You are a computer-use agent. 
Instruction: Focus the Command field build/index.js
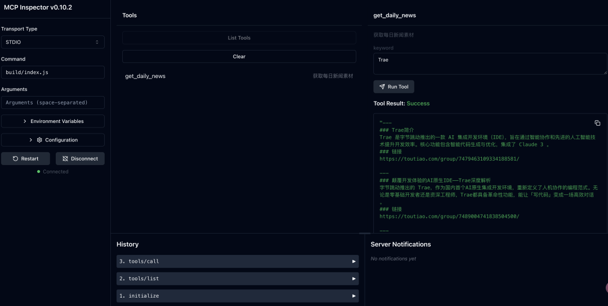[53, 72]
